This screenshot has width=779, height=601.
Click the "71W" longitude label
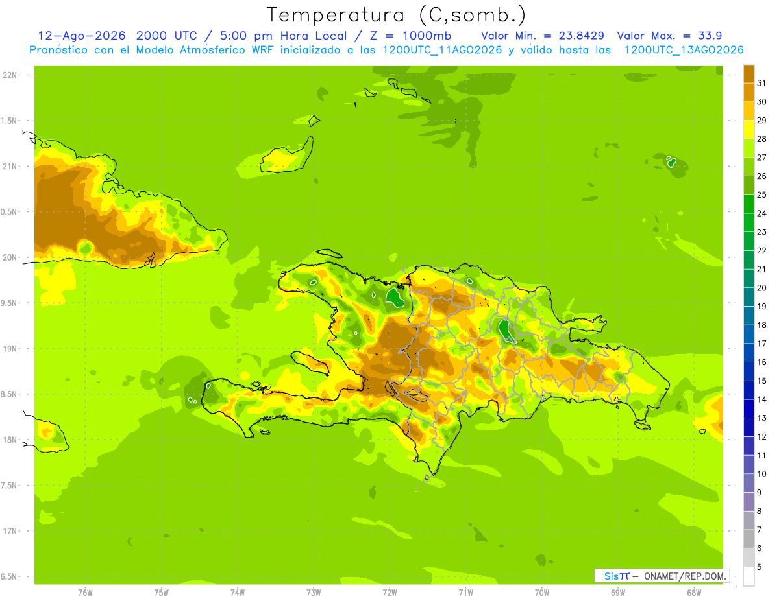click(465, 592)
